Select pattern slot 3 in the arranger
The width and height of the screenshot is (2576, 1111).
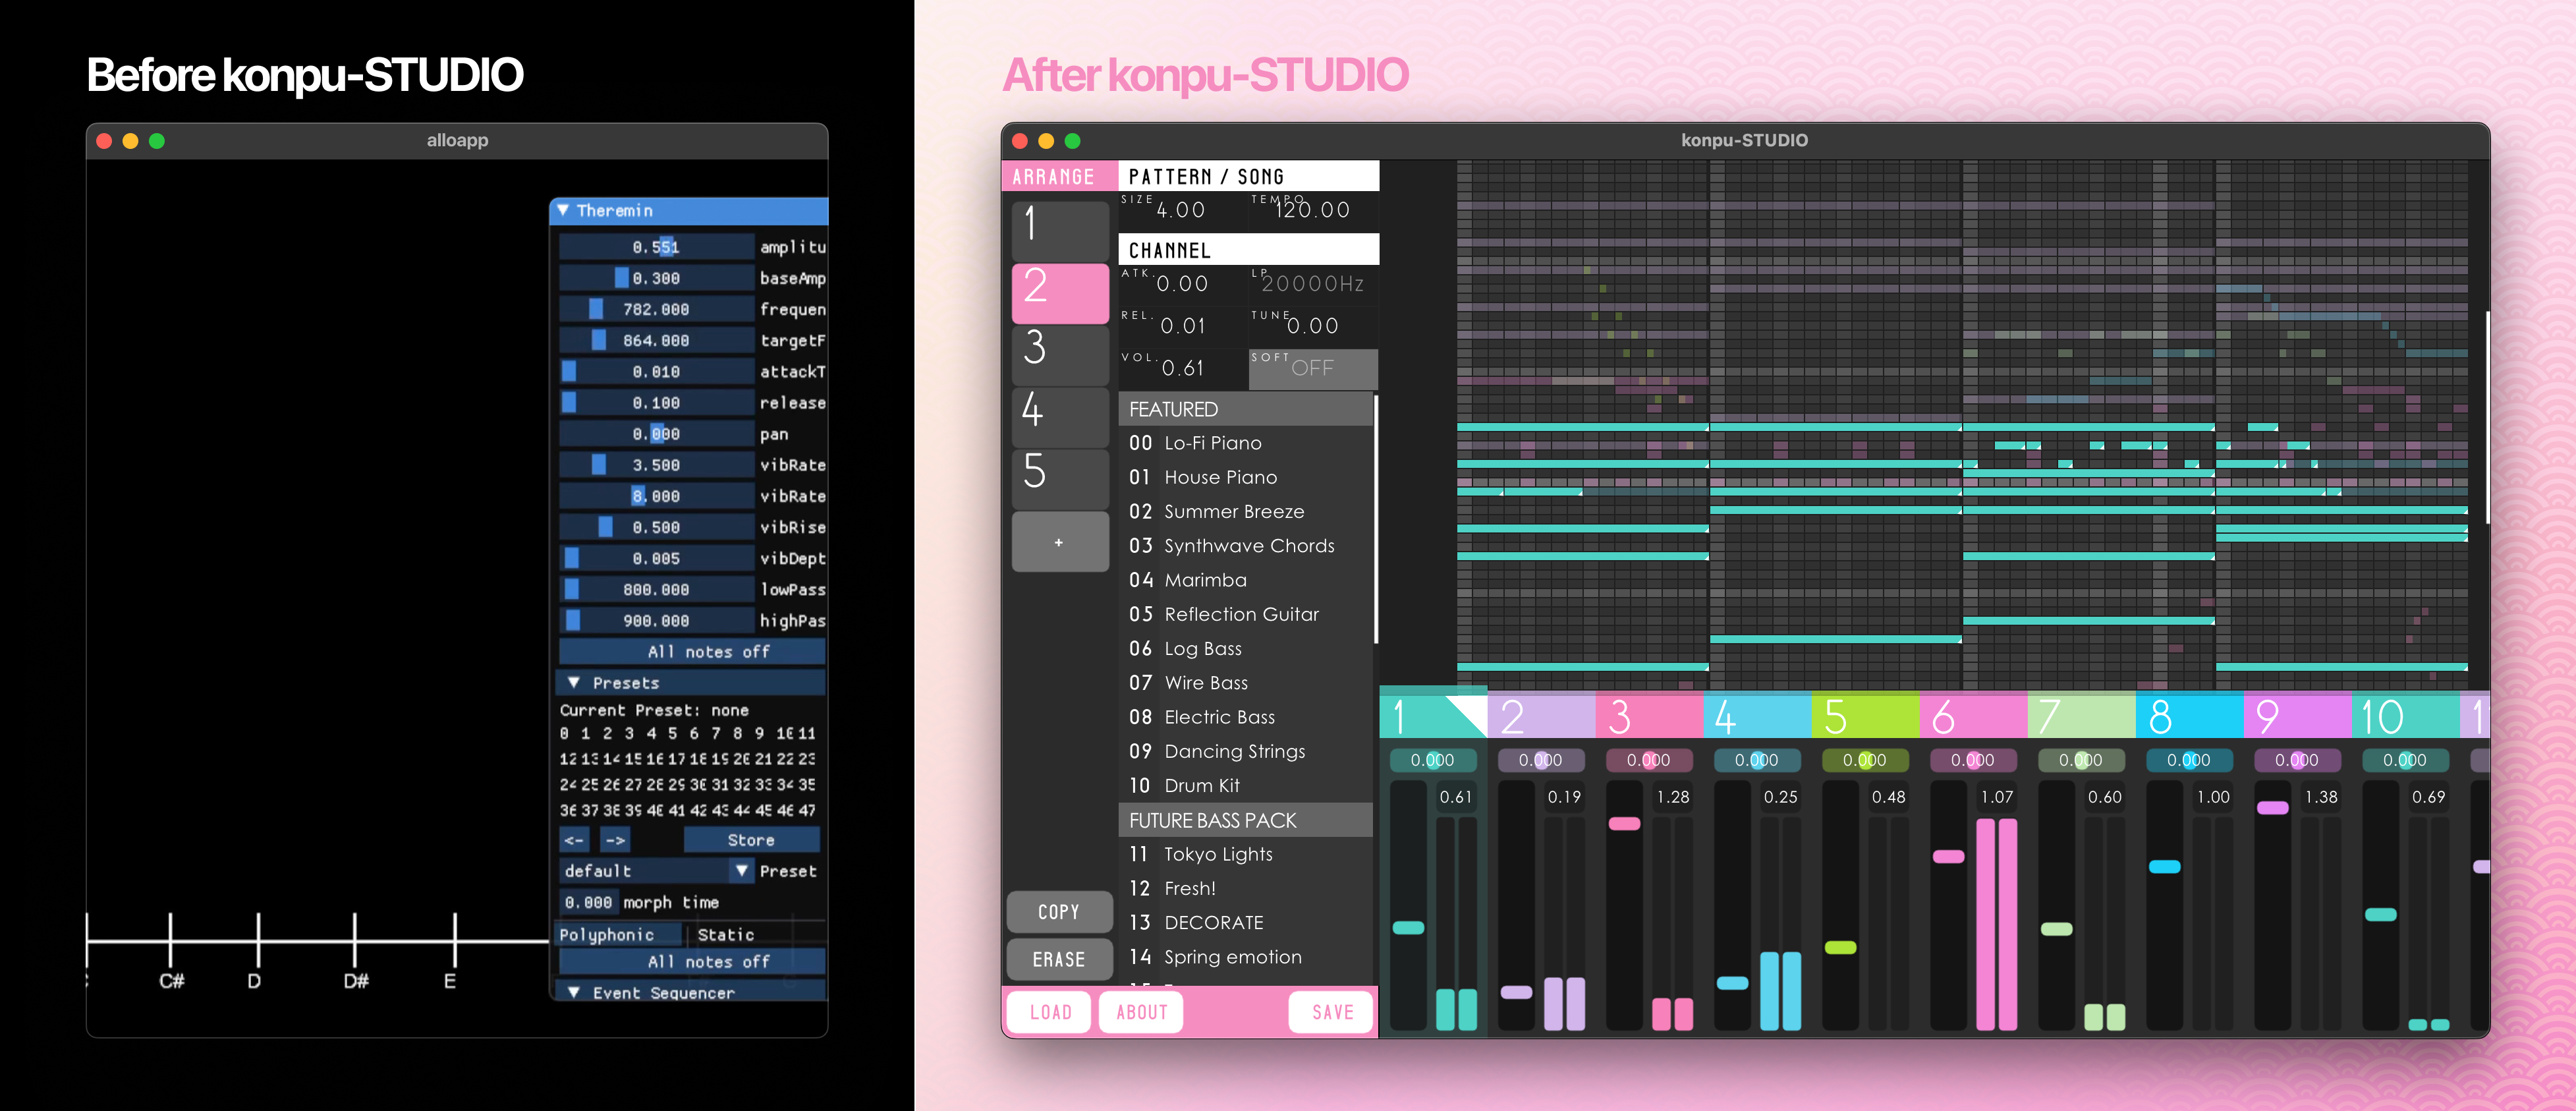pyautogui.click(x=1060, y=355)
